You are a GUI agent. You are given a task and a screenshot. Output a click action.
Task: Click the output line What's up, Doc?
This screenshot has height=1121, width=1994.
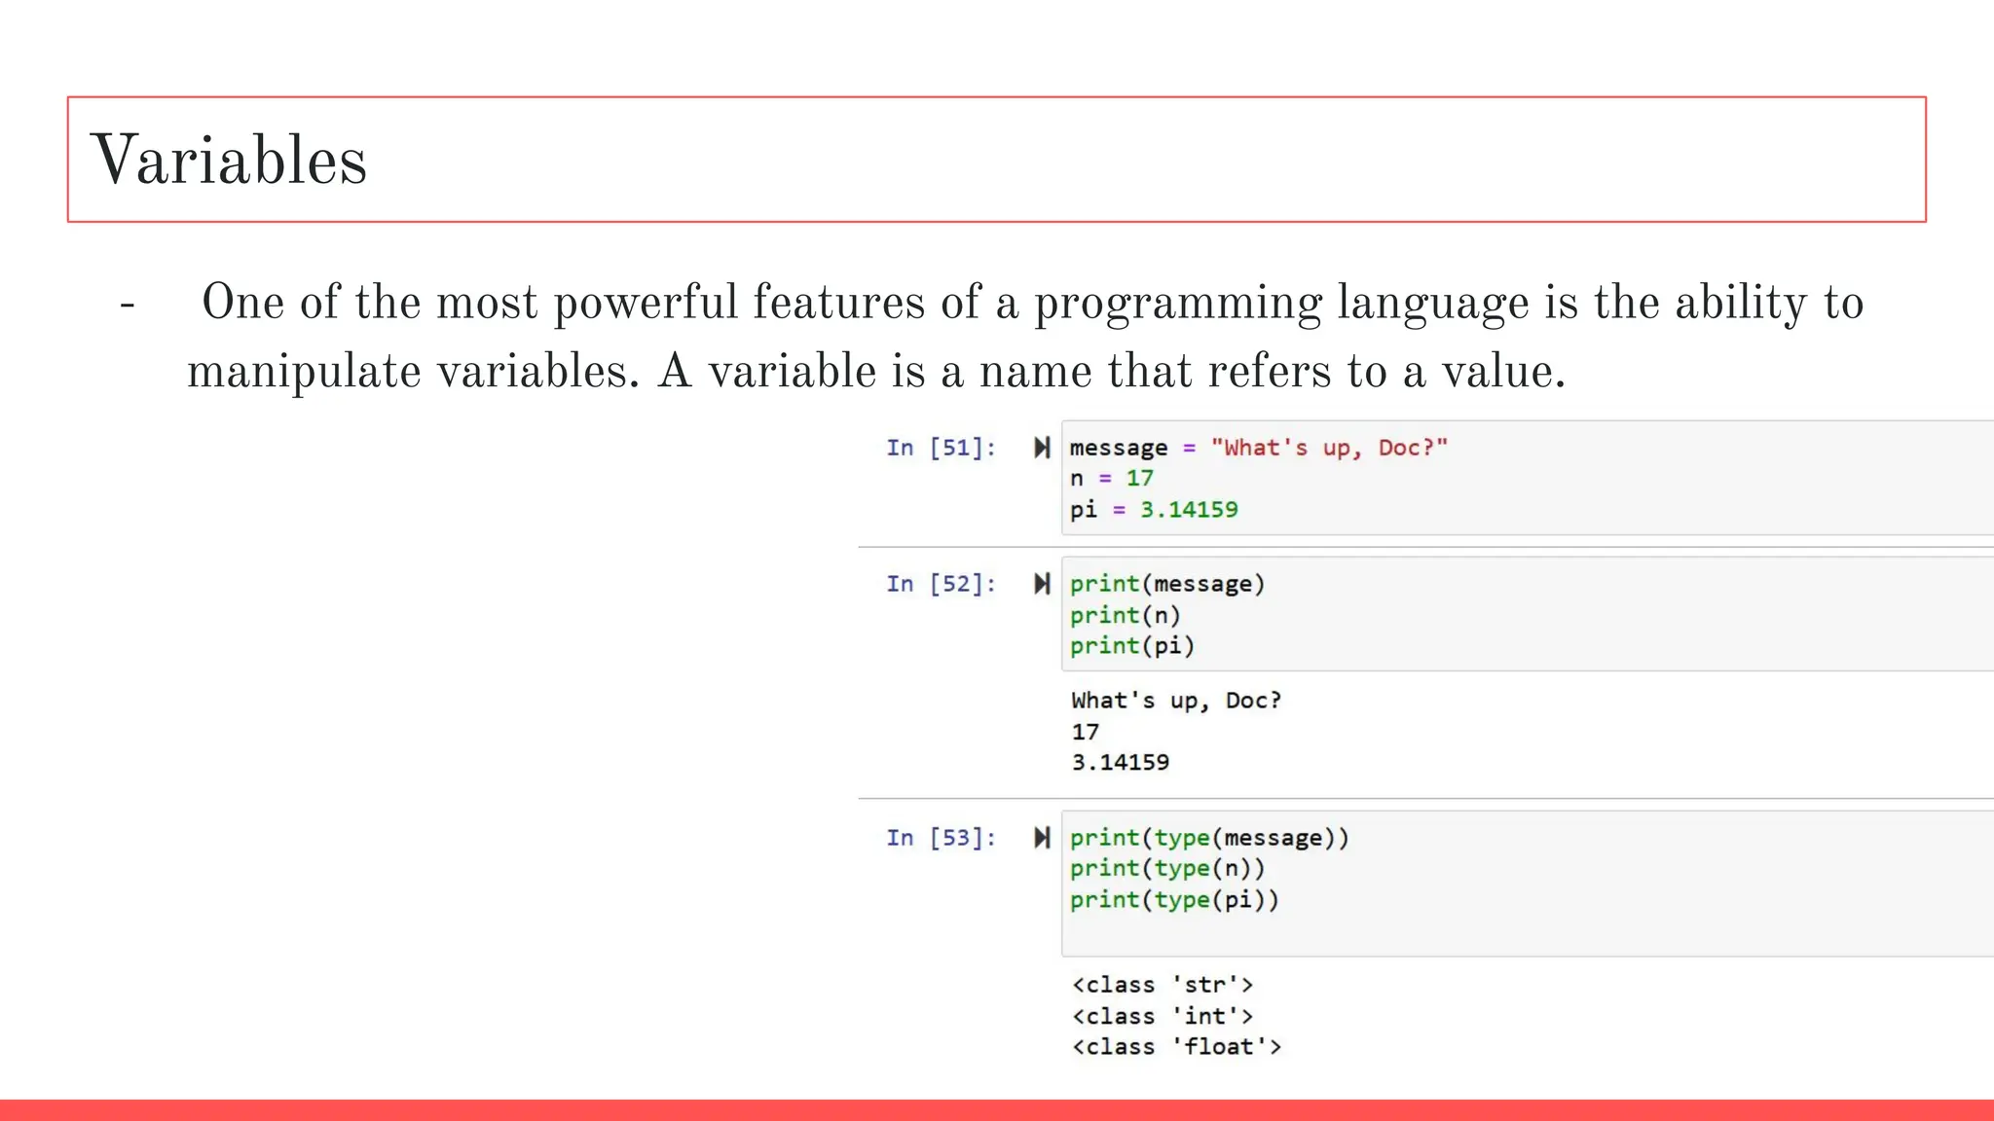click(x=1176, y=701)
